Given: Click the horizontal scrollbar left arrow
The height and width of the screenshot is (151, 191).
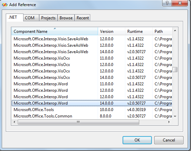Looking at the screenshot, I should (x=14, y=122).
